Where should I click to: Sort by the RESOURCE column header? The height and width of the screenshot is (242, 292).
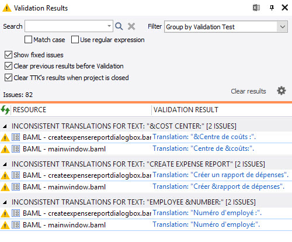point(29,110)
